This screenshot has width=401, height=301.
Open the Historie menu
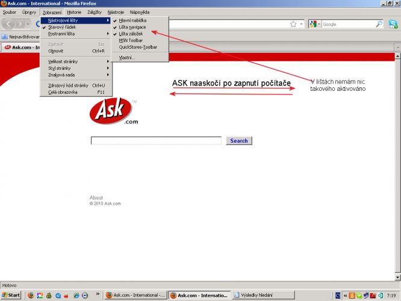pos(74,12)
